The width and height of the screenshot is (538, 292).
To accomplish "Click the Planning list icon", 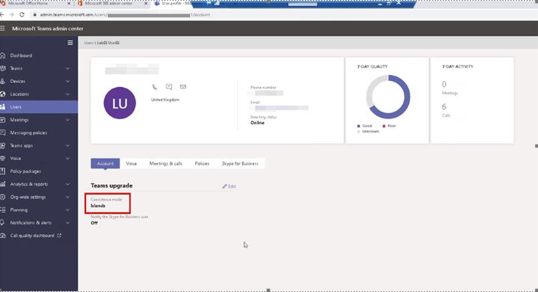I will (3, 210).
